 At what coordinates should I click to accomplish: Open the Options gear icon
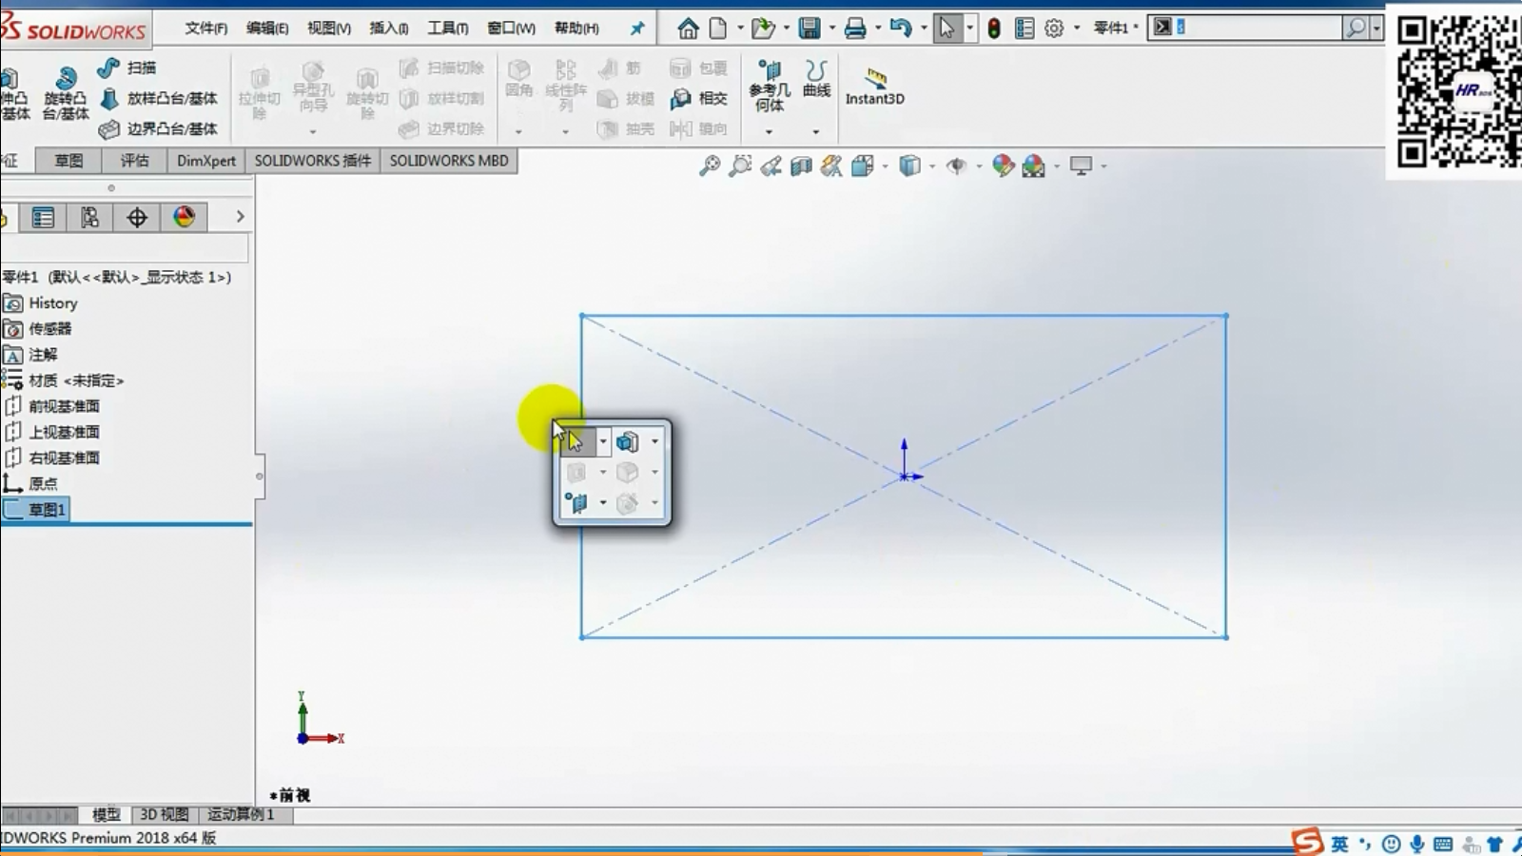tap(1054, 29)
